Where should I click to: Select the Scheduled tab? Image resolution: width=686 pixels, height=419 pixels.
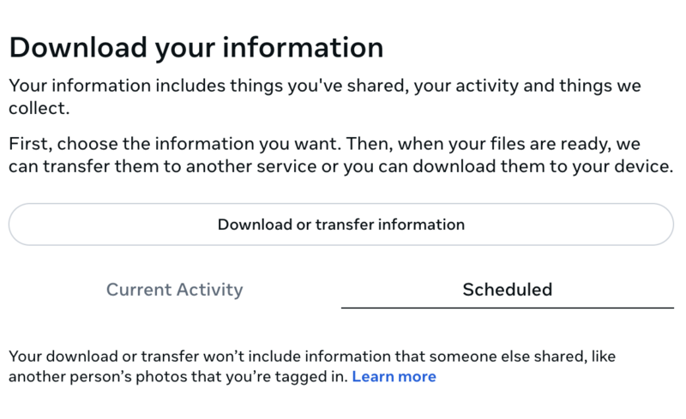(x=507, y=290)
